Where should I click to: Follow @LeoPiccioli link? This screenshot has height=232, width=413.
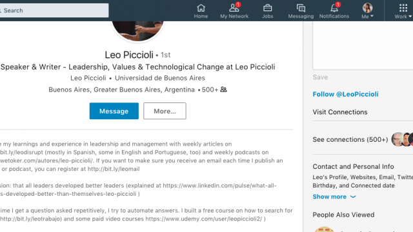(x=346, y=94)
